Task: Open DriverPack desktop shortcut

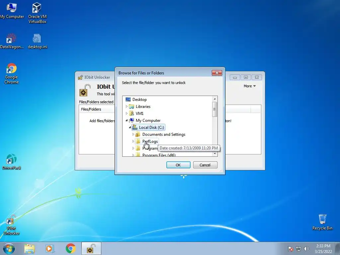Action: click(x=12, y=162)
